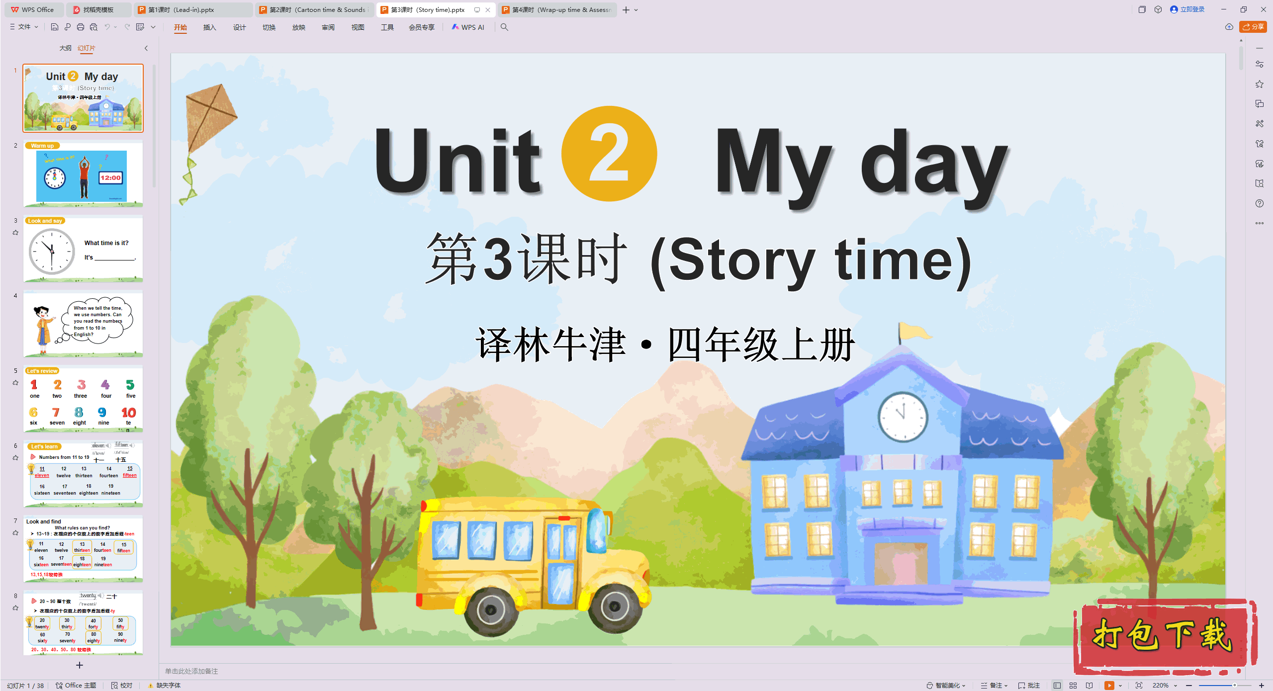1273x691 pixels.
Task: Switch to the 大纲 panel tab
Action: tap(65, 48)
